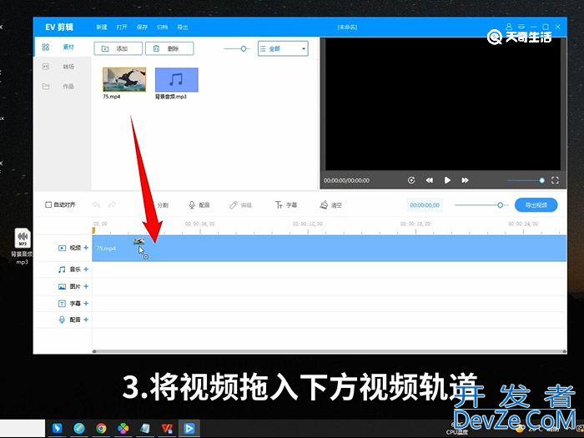Click the 清空 clear tool
Image resolution: width=584 pixels, height=438 pixels.
(331, 205)
